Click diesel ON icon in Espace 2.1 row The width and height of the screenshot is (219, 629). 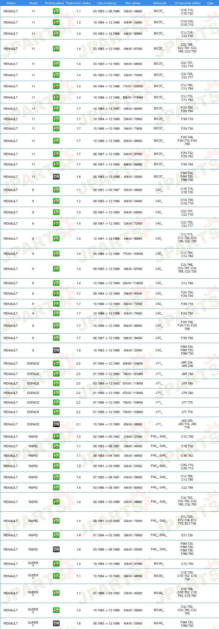tap(56, 424)
